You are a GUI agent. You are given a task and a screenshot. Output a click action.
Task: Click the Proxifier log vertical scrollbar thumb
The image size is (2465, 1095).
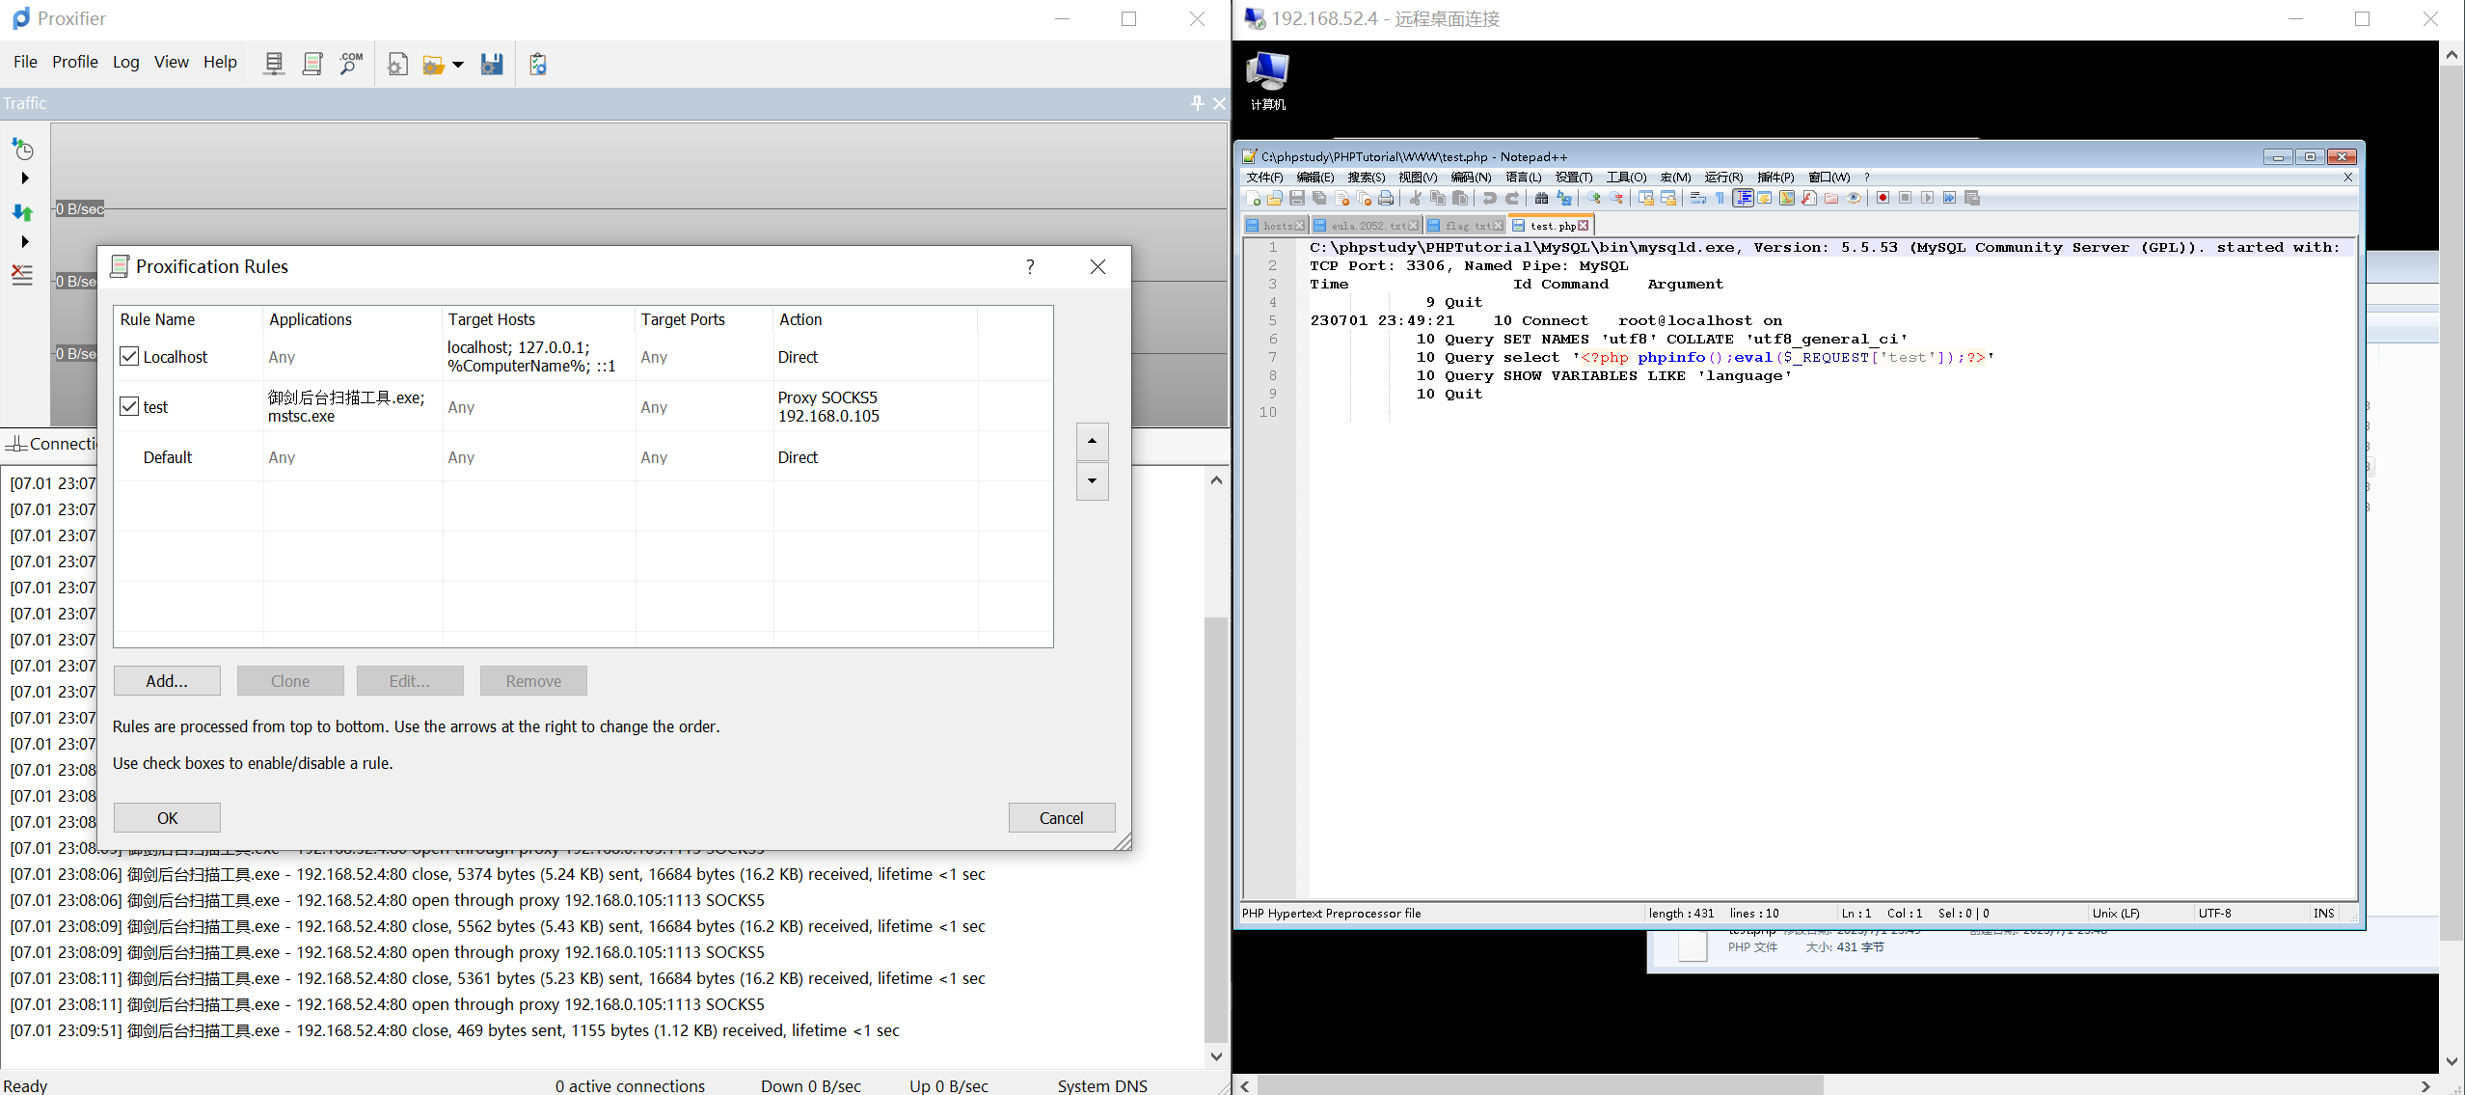[x=1216, y=830]
